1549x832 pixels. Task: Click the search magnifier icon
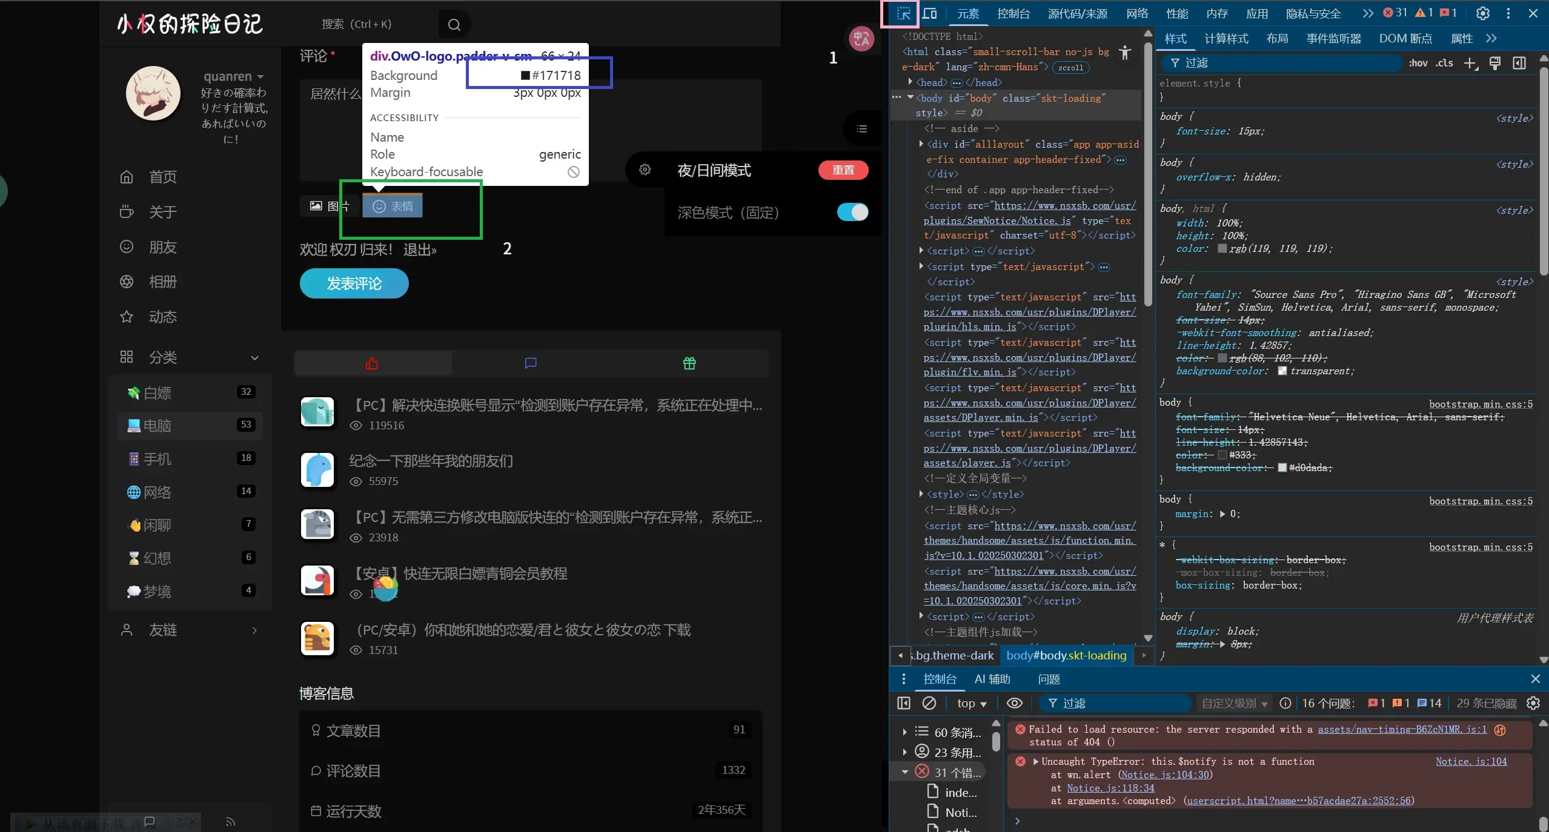pos(454,24)
